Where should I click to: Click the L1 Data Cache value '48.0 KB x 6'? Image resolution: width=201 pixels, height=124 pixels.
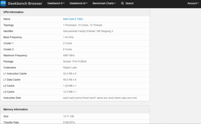70,80
